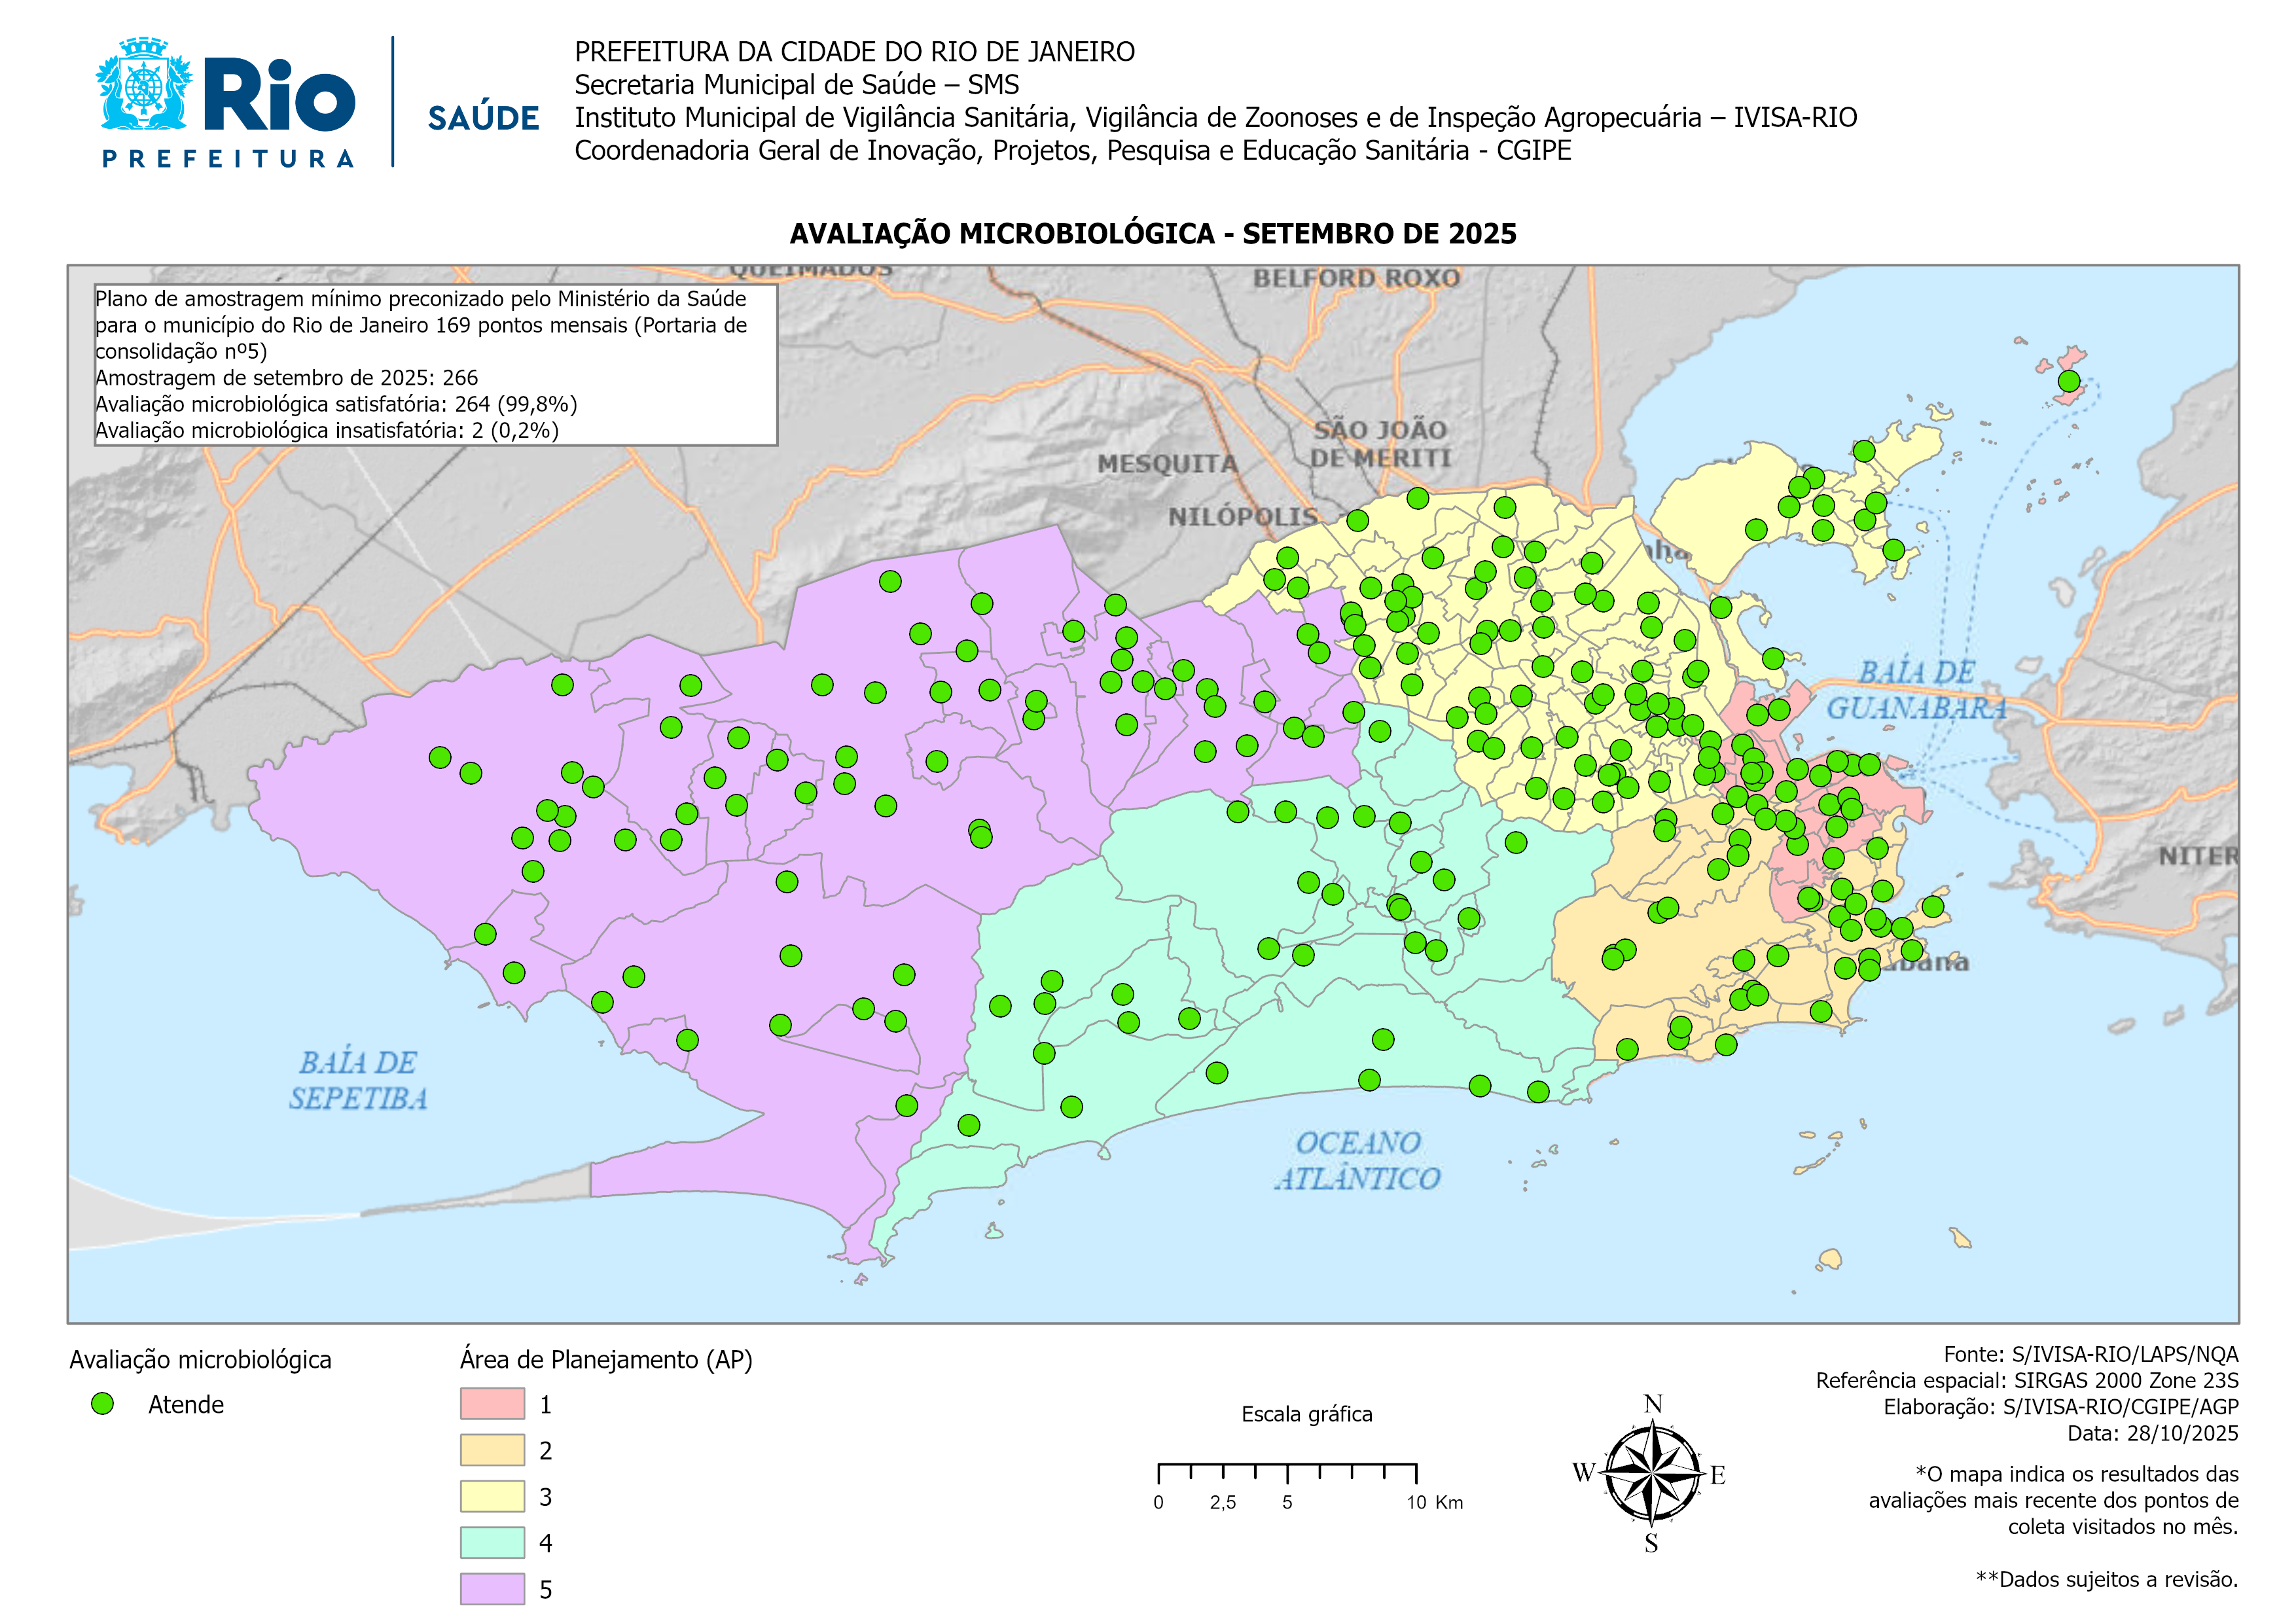Click the Mesquita municipality label

[1167, 464]
